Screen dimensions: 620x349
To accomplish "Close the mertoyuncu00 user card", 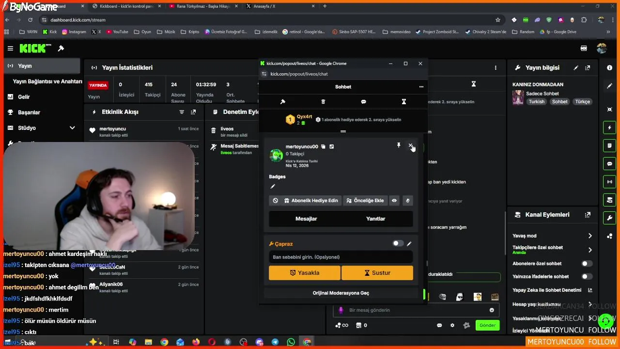I will (410, 145).
